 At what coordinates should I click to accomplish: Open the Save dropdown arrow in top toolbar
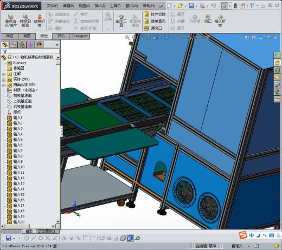[197, 6]
